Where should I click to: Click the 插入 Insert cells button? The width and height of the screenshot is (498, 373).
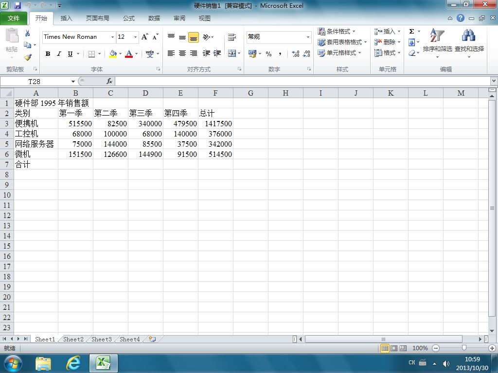[387, 31]
